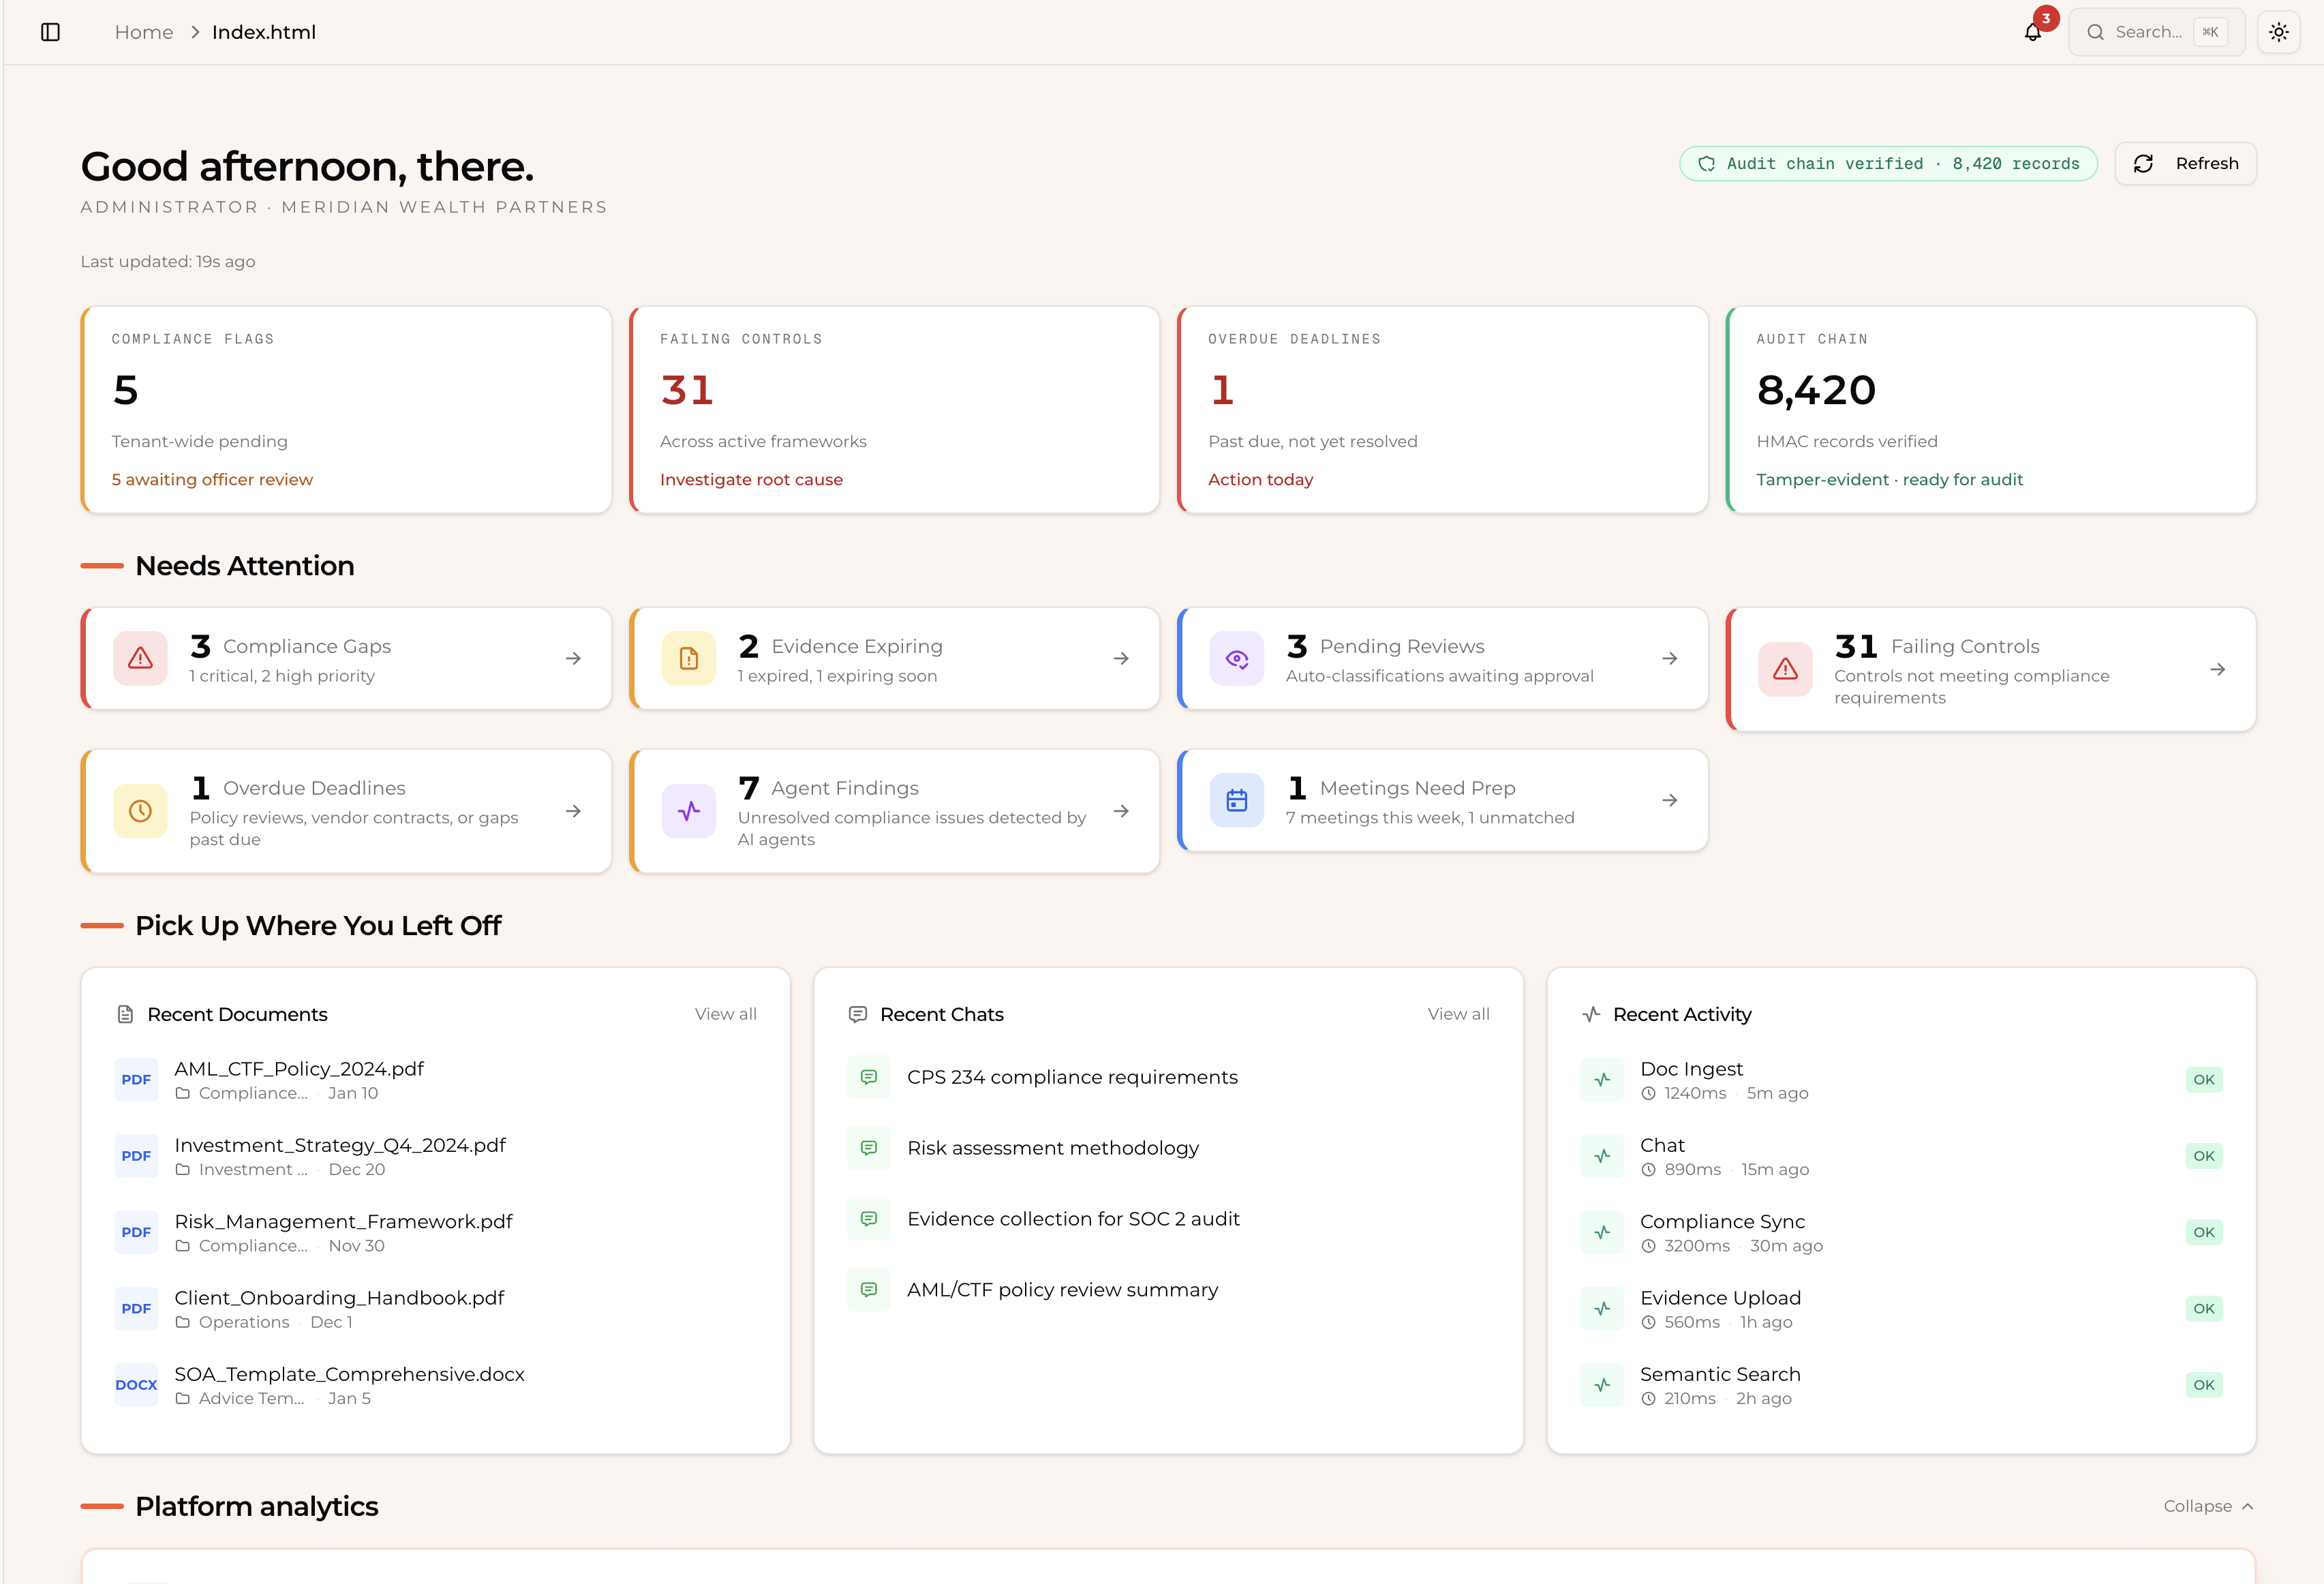
Task: Click the Recent Documents heading icon
Action: coord(125,1014)
